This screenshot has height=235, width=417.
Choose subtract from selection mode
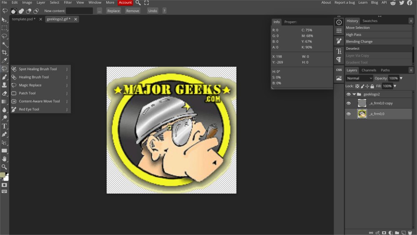click(28, 11)
